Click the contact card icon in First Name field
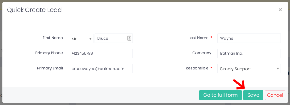290x105 pixels. click(x=129, y=38)
